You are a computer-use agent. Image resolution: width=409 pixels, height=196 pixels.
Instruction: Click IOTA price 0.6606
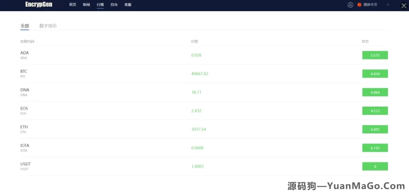197,148
